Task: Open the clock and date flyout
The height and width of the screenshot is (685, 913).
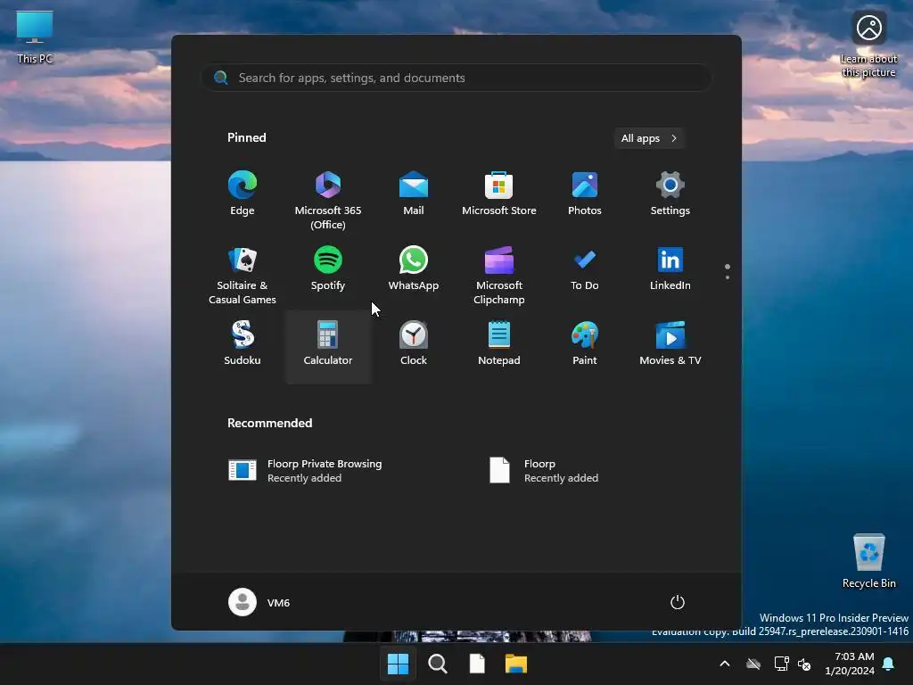Action: [850, 664]
